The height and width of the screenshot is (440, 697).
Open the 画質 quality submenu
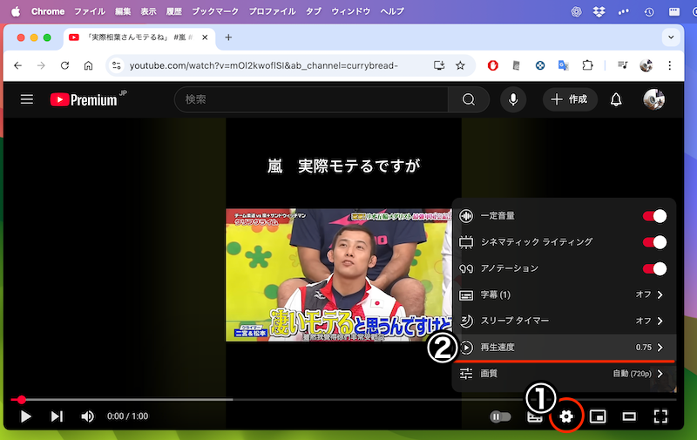click(x=564, y=373)
